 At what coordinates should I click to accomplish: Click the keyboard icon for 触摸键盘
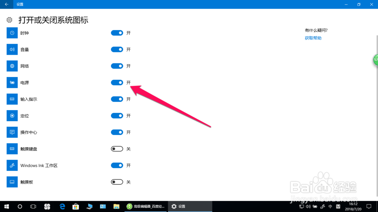click(x=12, y=149)
